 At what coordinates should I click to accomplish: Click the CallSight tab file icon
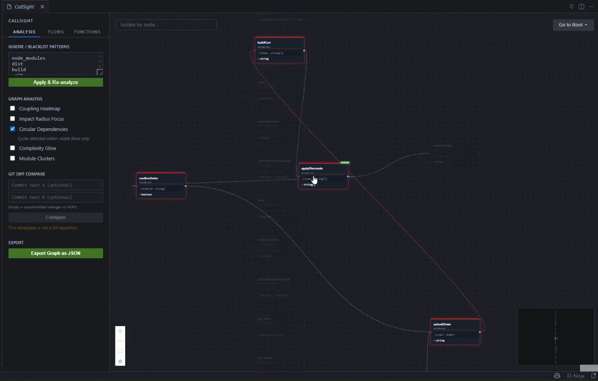tap(9, 7)
